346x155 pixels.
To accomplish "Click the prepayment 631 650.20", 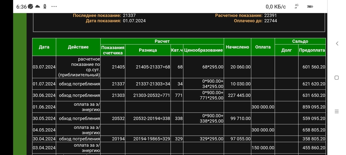I will tap(312, 95).
